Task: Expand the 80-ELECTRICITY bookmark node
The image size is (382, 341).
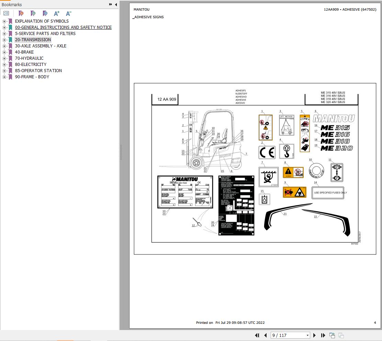Action: coord(4,65)
